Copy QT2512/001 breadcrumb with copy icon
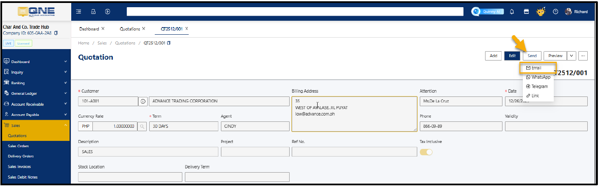 [x=169, y=43]
